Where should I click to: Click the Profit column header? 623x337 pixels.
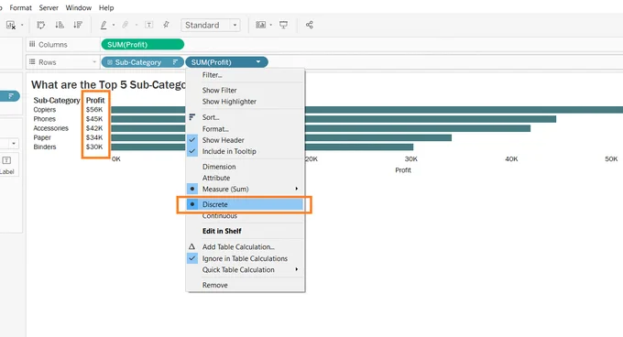[95, 101]
